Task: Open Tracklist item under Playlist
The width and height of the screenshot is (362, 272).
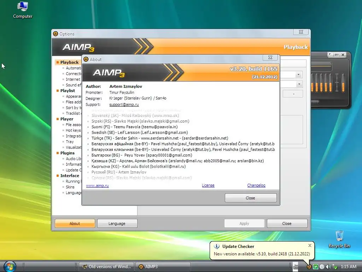Action: click(x=73, y=113)
